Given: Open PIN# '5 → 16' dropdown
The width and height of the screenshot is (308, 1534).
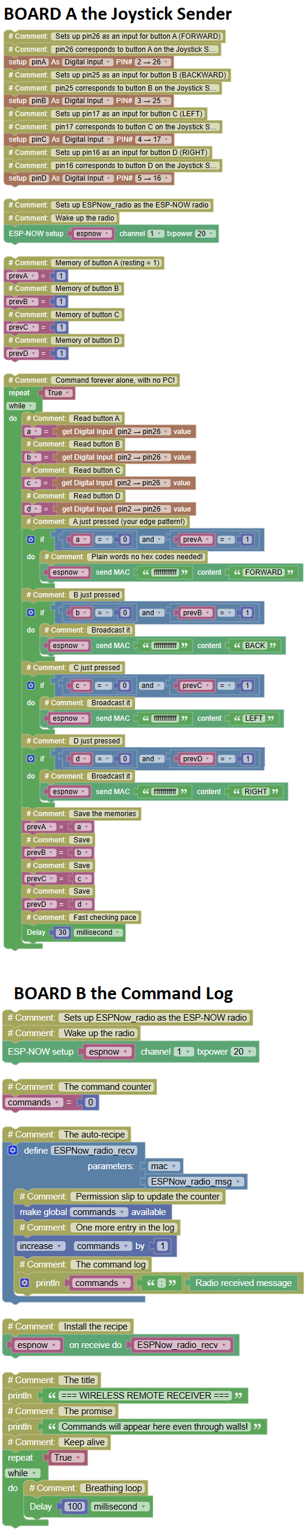Looking at the screenshot, I should tap(153, 178).
